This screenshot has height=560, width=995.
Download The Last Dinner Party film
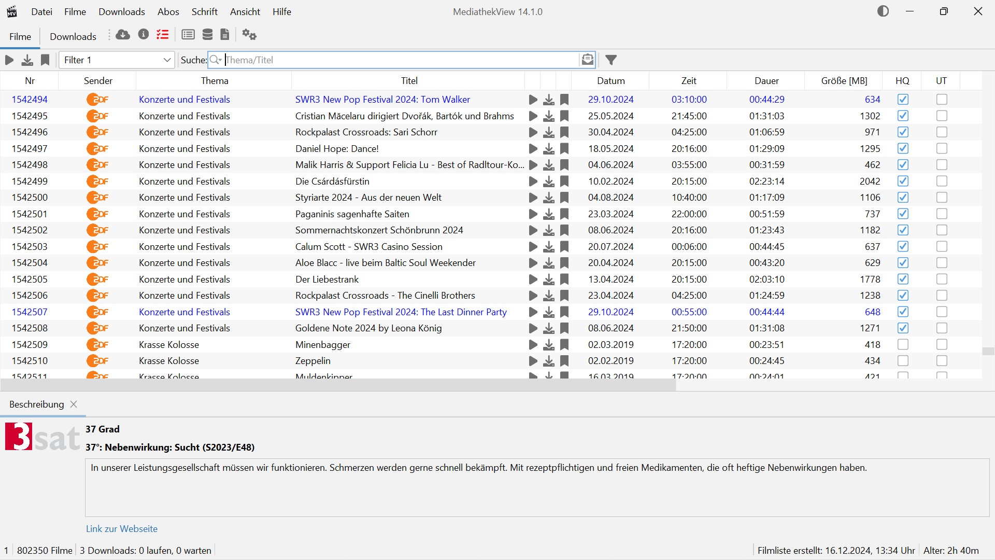click(x=549, y=312)
